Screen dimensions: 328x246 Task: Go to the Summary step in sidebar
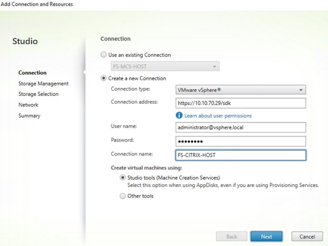(x=29, y=116)
